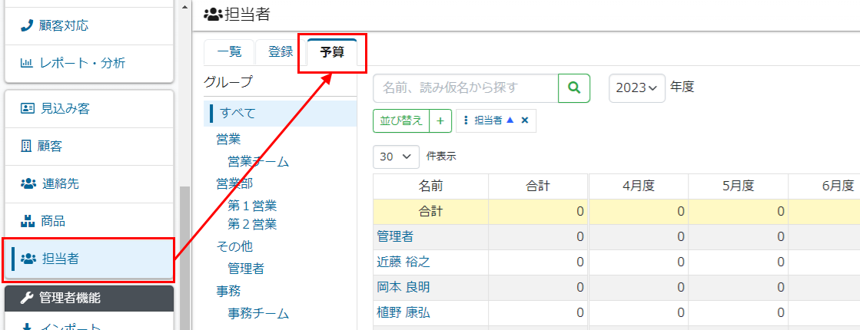Click the chart icon beside レポート・分析

tap(26, 64)
